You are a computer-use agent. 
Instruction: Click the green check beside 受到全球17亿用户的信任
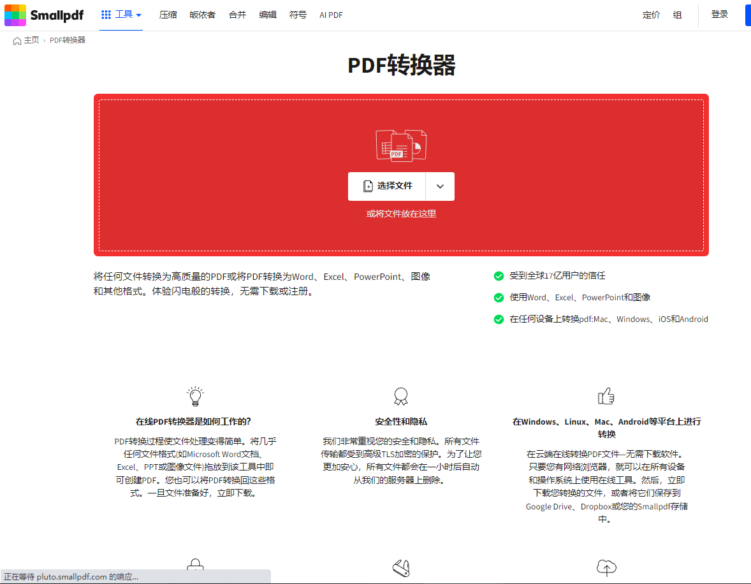tap(499, 276)
